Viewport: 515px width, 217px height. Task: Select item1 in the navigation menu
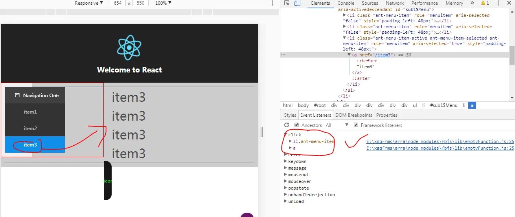pyautogui.click(x=35, y=112)
